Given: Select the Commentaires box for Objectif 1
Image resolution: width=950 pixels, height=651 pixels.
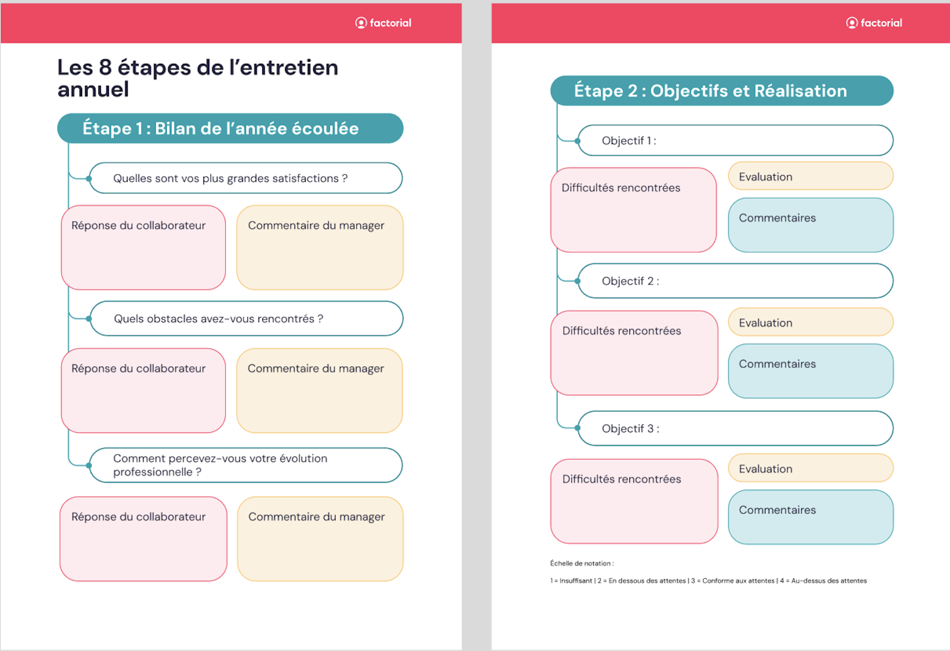Looking at the screenshot, I should click(x=810, y=225).
